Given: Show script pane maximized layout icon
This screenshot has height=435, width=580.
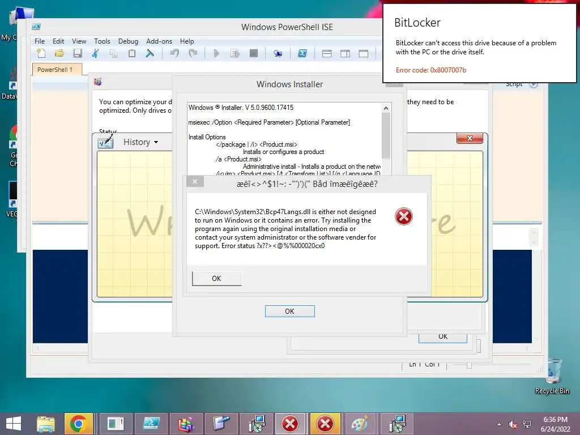Looking at the screenshot, I should 364,54.
